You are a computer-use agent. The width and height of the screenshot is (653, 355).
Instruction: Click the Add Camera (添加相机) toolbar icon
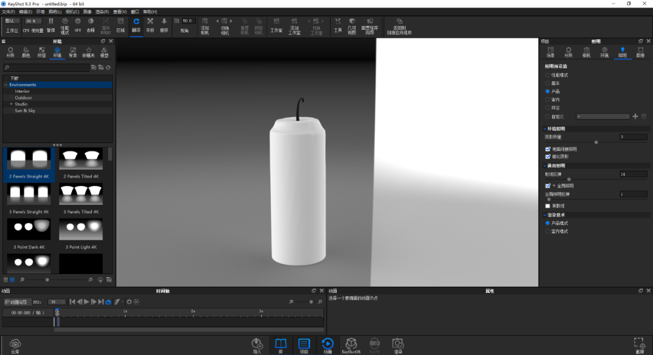pos(205,26)
